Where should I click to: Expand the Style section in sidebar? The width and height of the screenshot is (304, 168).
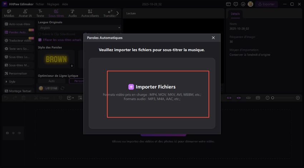18,81
